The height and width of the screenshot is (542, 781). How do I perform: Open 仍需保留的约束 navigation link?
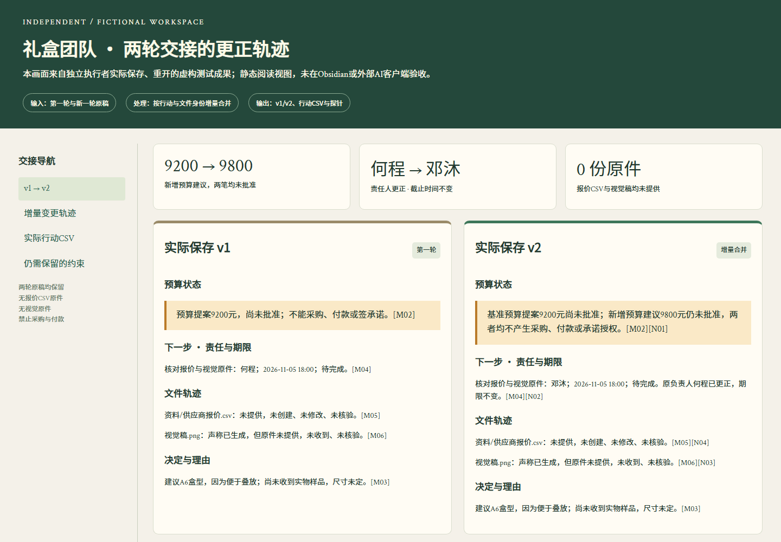pos(72,264)
